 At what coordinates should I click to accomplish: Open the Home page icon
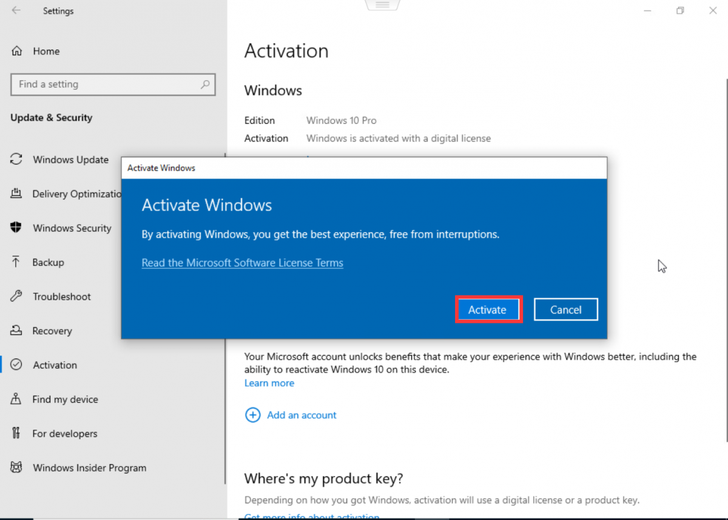coord(17,51)
